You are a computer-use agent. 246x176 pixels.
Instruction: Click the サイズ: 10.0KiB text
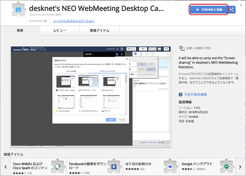pos(188,117)
